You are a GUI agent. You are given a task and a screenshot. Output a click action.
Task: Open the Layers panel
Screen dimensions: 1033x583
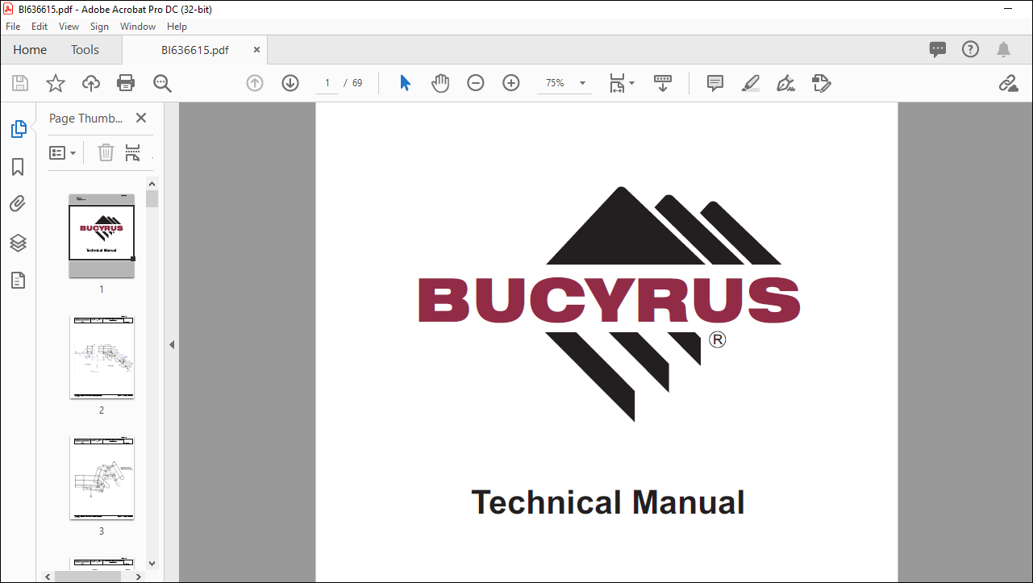pyautogui.click(x=18, y=242)
